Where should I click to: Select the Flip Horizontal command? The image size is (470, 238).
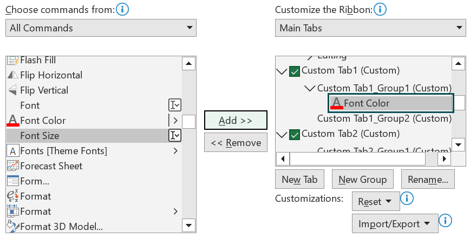(x=94, y=75)
